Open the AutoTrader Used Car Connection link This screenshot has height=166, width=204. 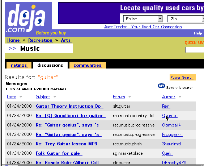pyautogui.click(x=143, y=27)
